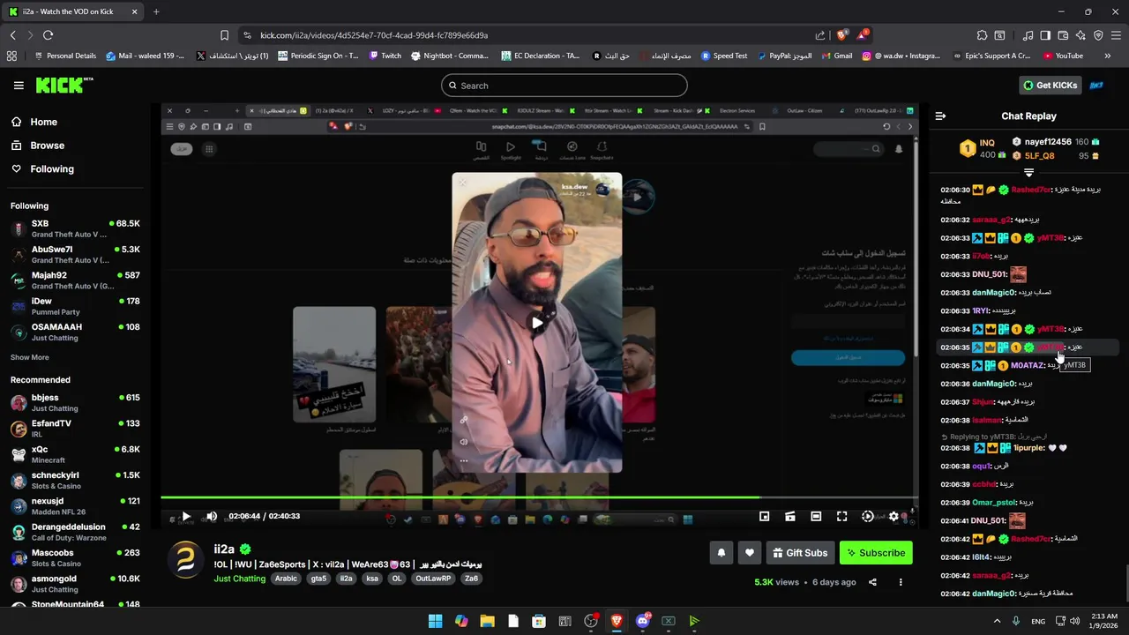Open EsfandTV in Recommended list
Screen dimensions: 1129x635
coord(76,429)
